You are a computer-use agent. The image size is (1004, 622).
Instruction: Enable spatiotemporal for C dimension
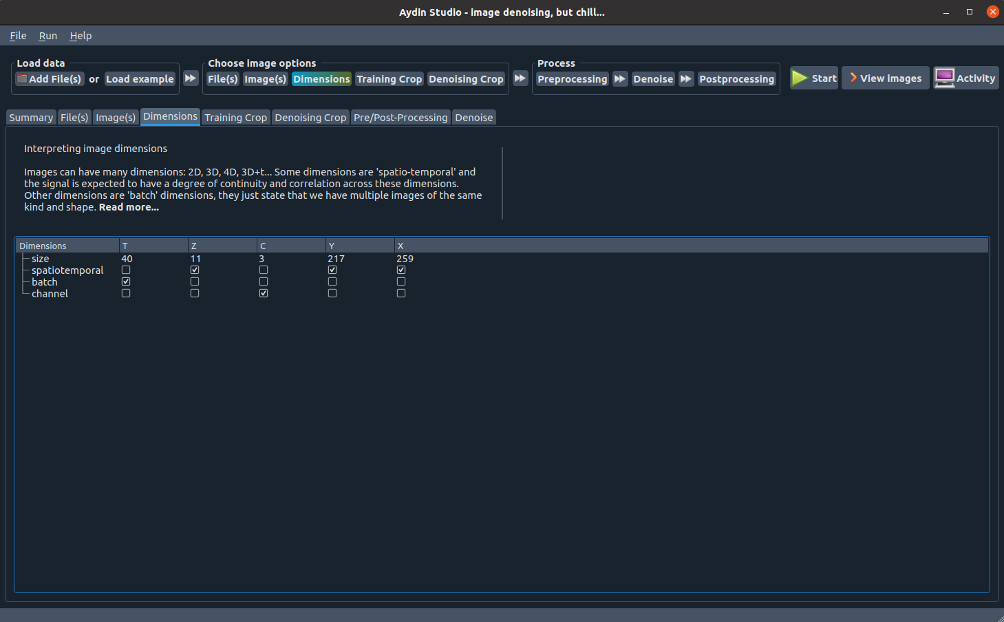pos(264,270)
